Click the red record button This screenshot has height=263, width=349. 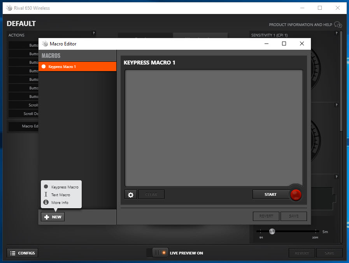click(296, 195)
